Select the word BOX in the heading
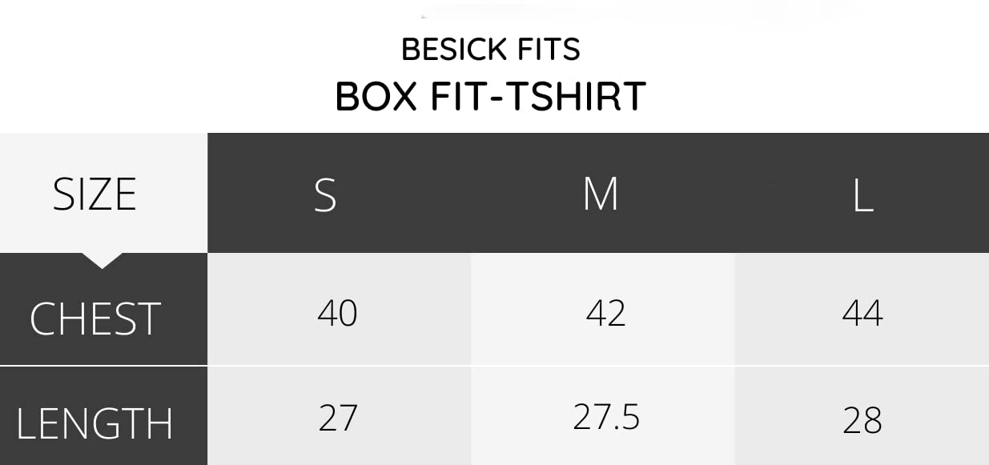The image size is (989, 465). point(376,97)
